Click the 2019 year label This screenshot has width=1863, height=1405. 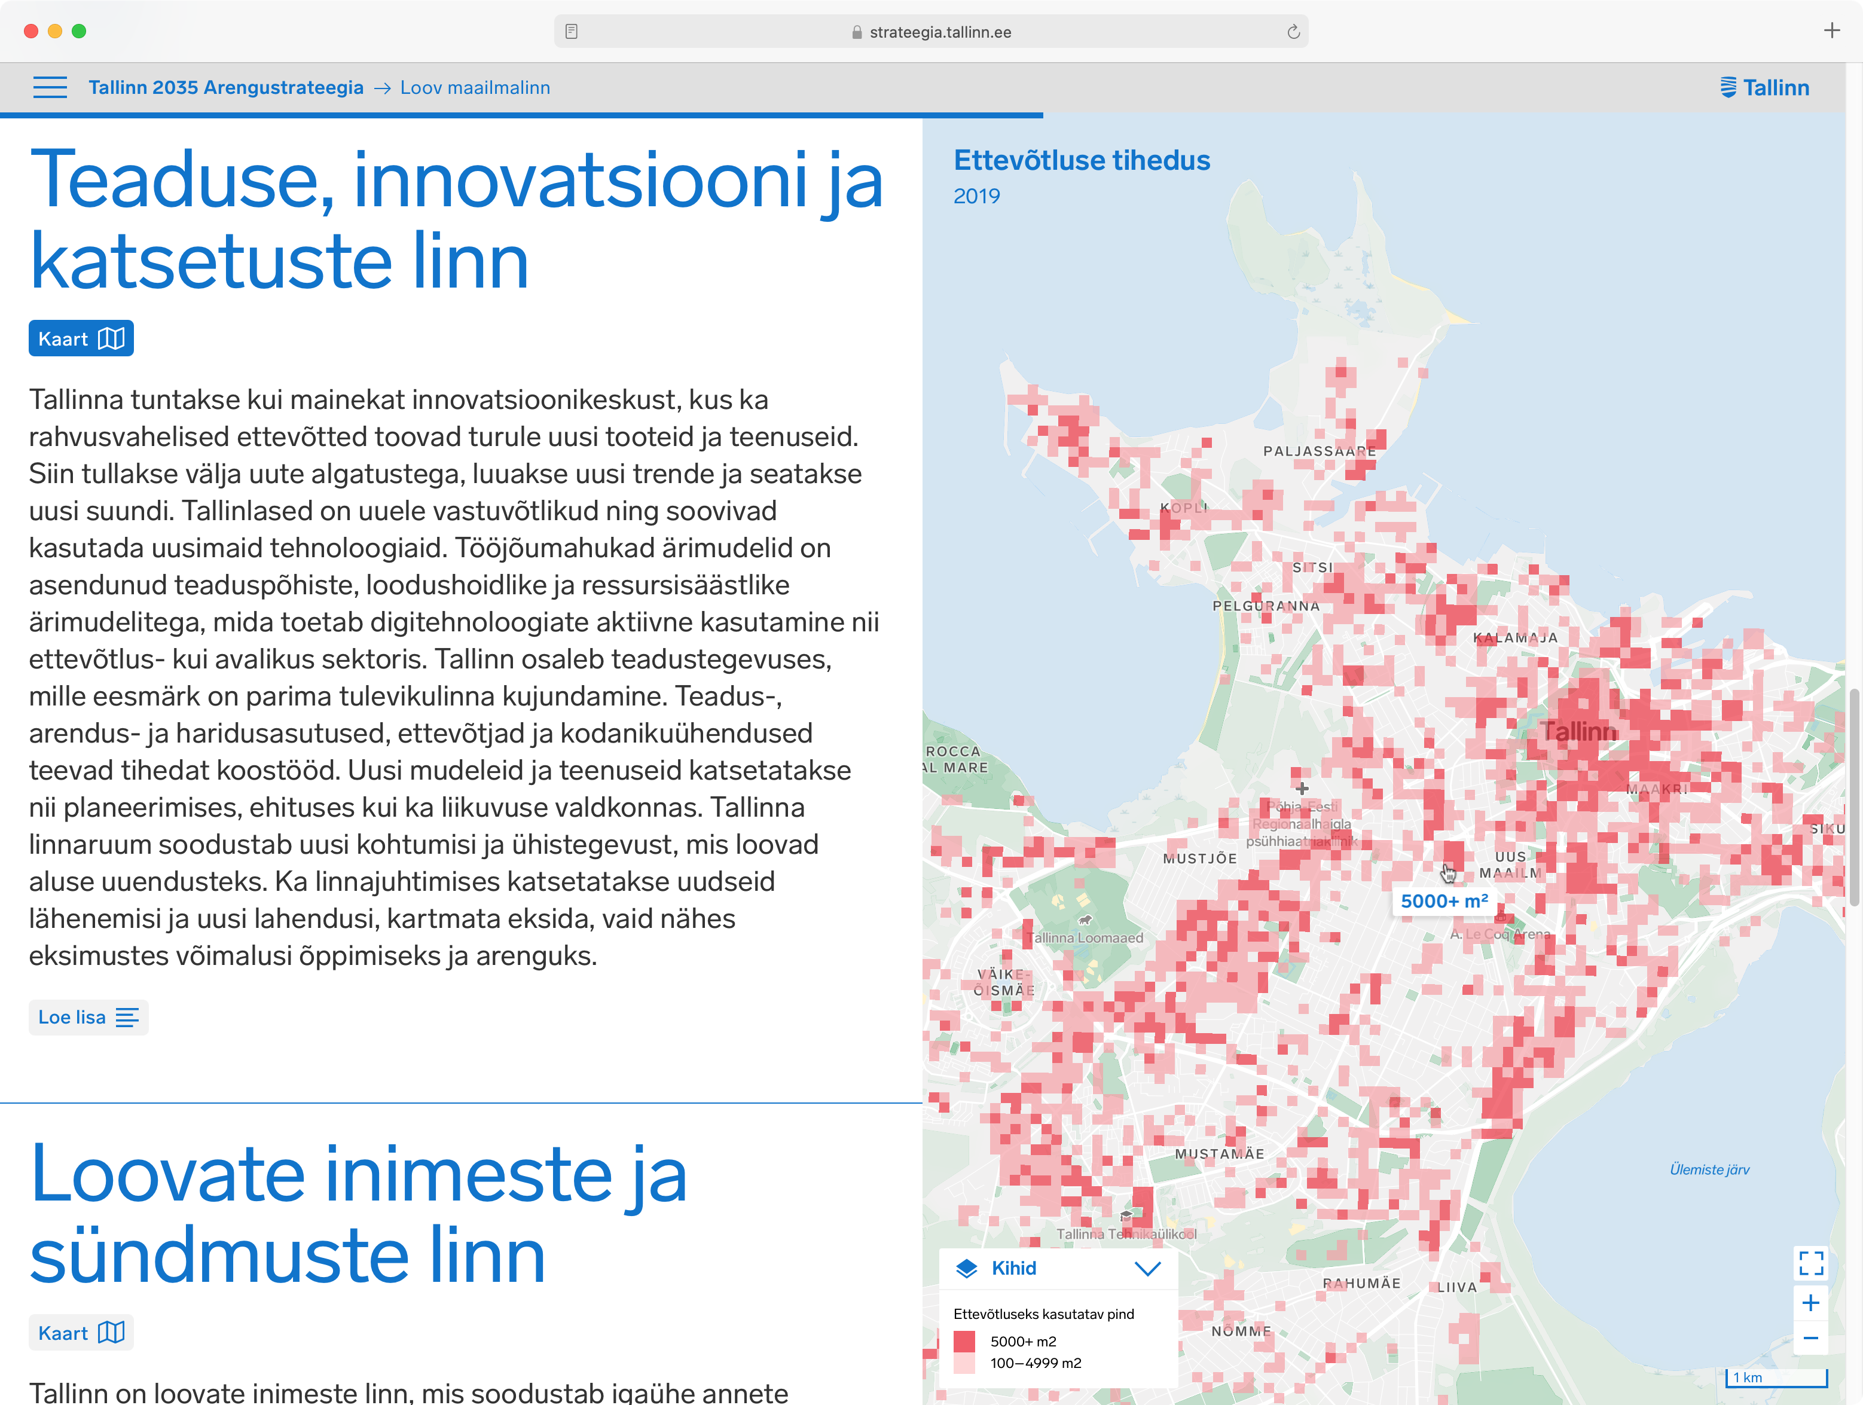(976, 196)
